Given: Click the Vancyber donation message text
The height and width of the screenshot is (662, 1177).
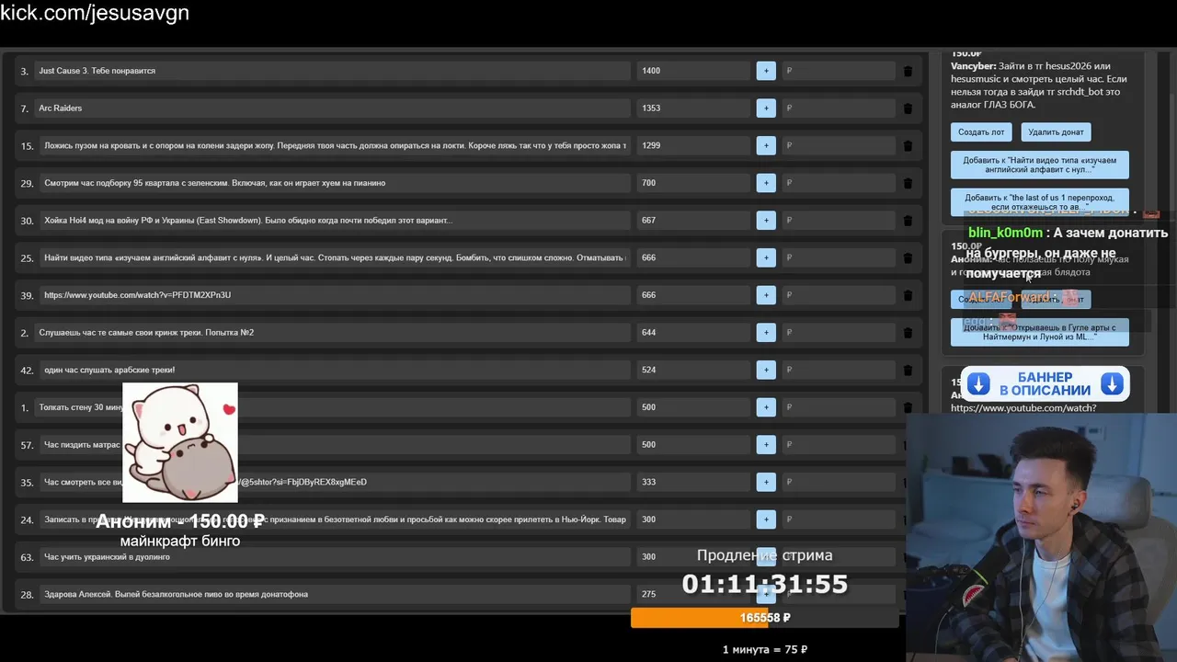Looking at the screenshot, I should [1039, 86].
